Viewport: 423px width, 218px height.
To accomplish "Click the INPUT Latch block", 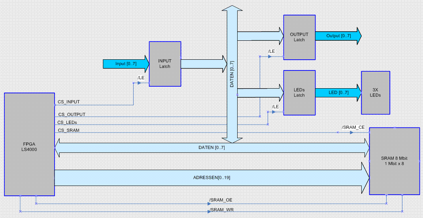I will [x=165, y=64].
